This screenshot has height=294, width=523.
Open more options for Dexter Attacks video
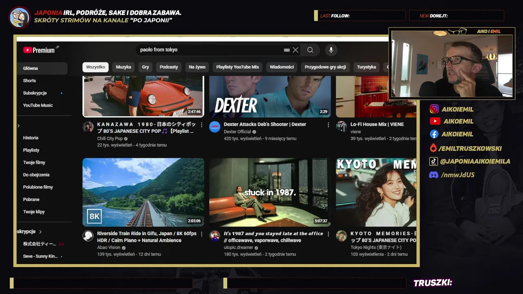pyautogui.click(x=328, y=125)
